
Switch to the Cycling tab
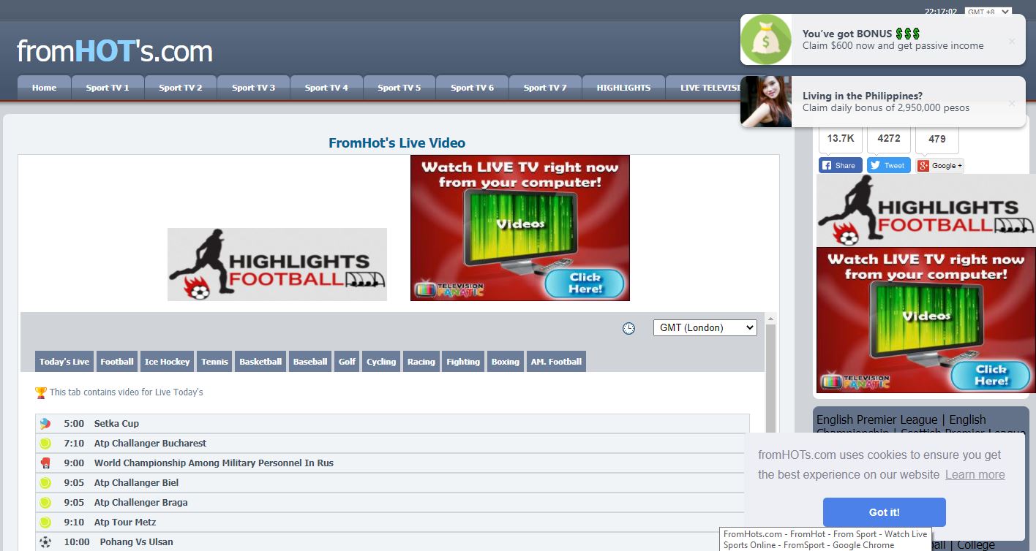[381, 362]
